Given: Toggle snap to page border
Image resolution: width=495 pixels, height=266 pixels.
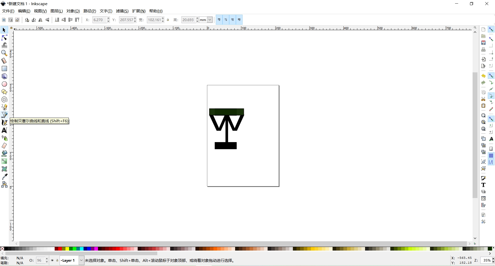Looking at the screenshot, I should click(491, 149).
